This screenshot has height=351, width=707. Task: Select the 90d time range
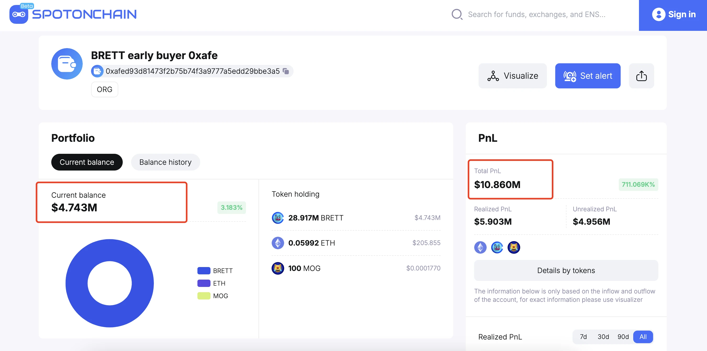[x=623, y=337]
